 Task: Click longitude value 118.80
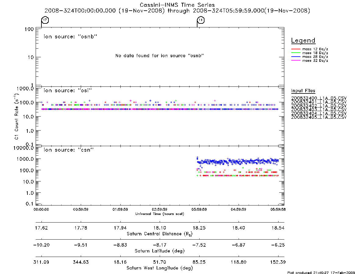tap(239, 262)
